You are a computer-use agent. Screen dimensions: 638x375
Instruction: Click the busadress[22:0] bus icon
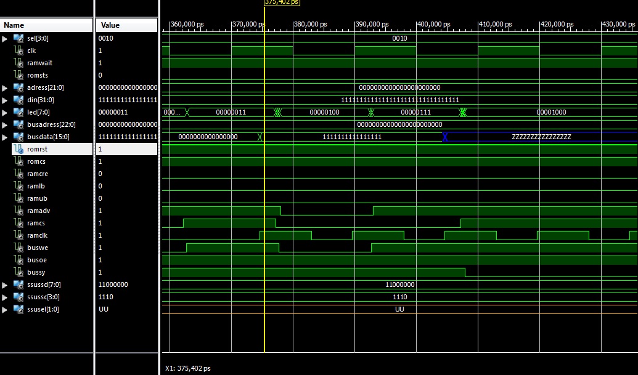coord(18,124)
